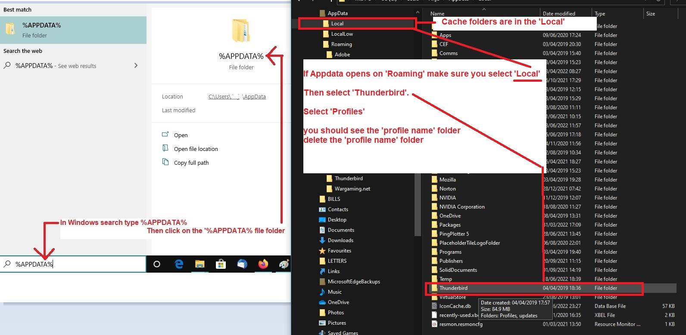Image resolution: width=686 pixels, height=335 pixels.
Task: Open Microsoft Store from the taskbar
Action: (221, 264)
